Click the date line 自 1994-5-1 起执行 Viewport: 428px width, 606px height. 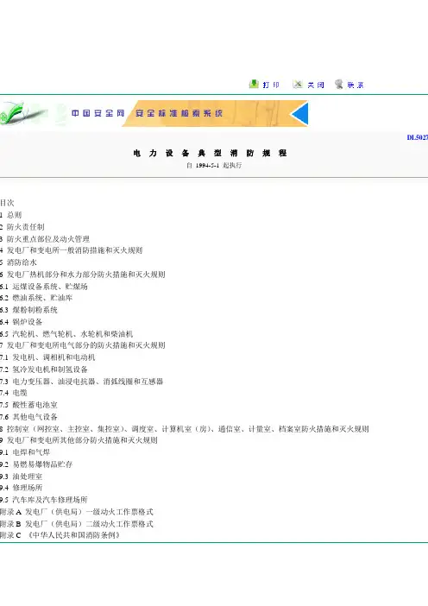(214, 165)
